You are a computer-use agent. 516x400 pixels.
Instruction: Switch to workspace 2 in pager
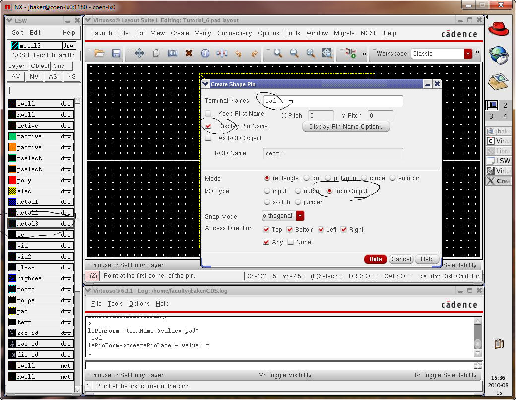point(505,105)
